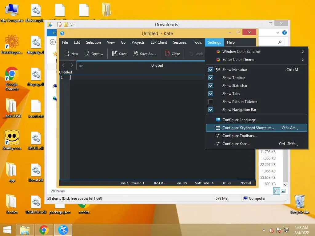315x236 pixels.
Task: Show hidden tray icons arrow
Action: (264, 230)
